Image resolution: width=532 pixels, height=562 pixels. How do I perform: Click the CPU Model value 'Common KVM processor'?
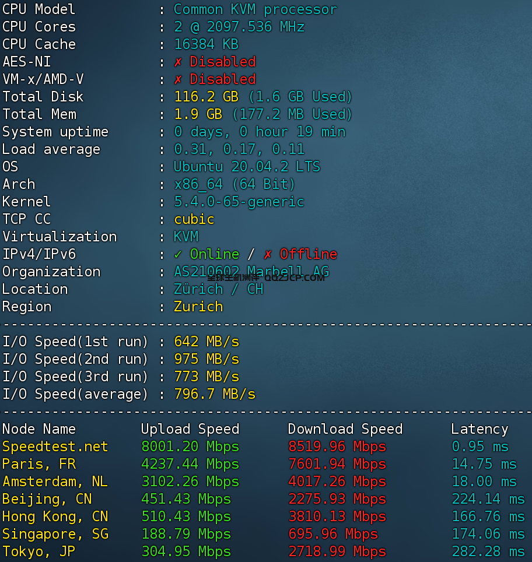pos(256,9)
